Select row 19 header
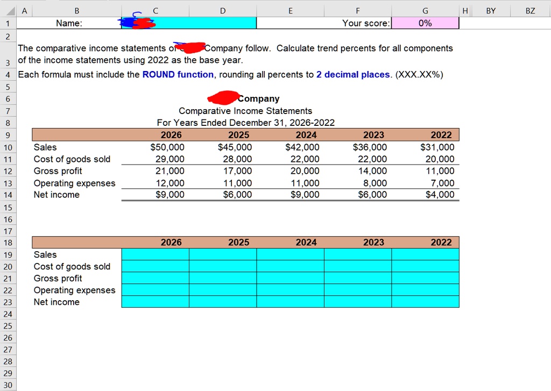Screen dimensions: 551x391 click(8, 255)
